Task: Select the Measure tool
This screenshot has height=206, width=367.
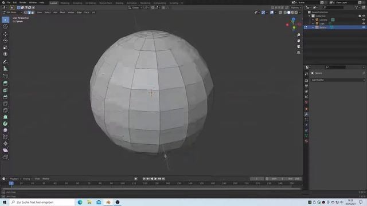Action: click(5, 69)
